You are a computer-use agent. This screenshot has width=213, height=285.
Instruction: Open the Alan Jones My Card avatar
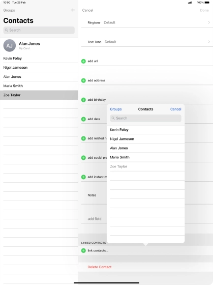[10, 45]
